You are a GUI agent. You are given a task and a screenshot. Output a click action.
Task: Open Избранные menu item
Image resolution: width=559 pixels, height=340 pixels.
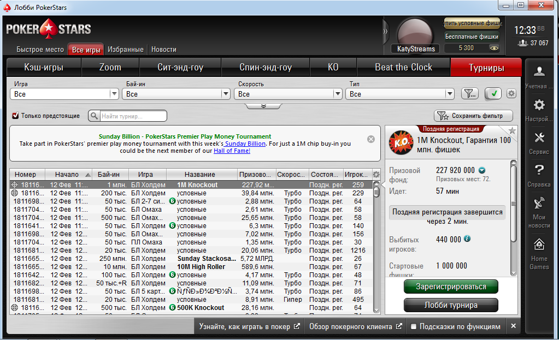coord(126,50)
